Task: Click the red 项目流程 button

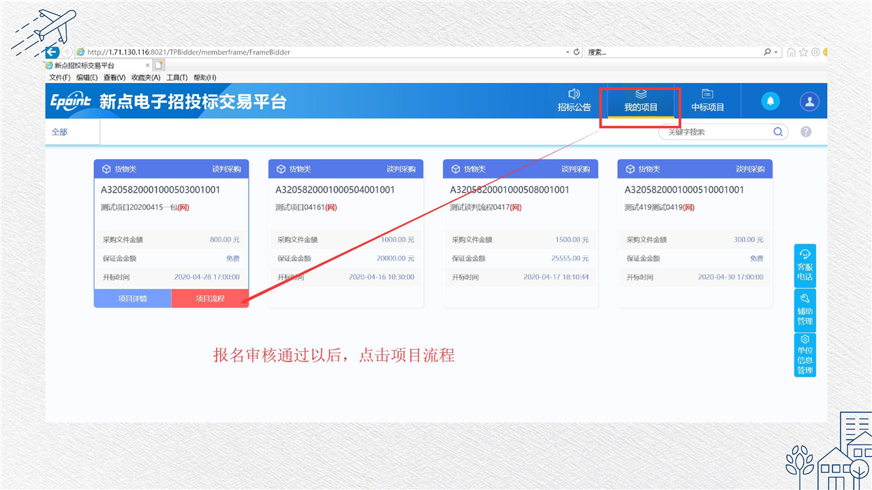Action: [210, 299]
